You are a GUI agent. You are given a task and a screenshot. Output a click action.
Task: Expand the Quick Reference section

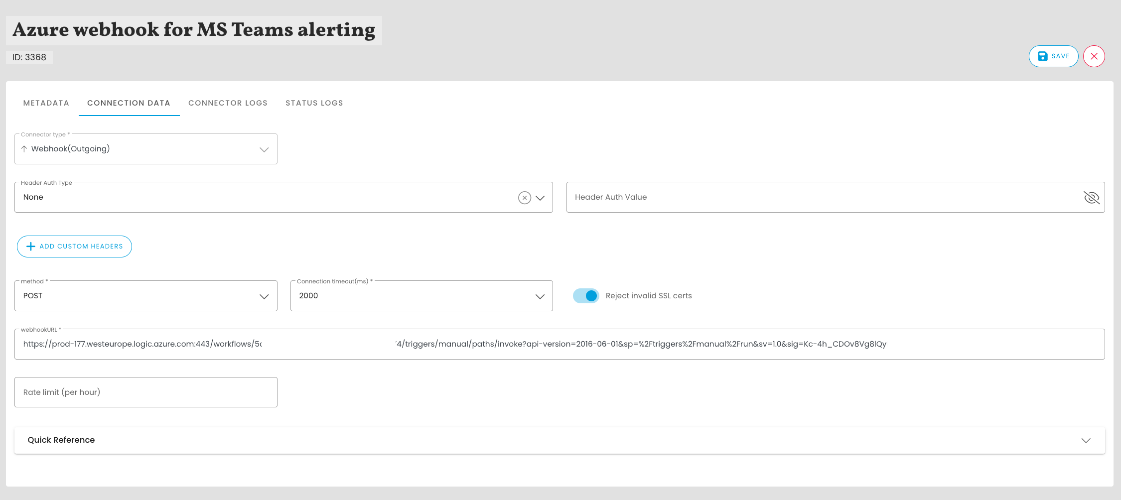(x=1086, y=440)
